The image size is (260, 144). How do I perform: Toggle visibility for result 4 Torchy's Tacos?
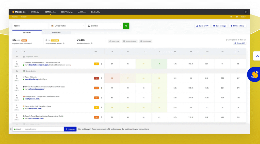(17, 98)
